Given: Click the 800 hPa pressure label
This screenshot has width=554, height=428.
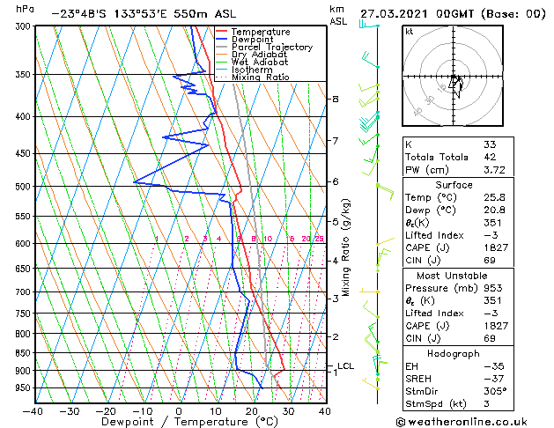Looking at the screenshot, I should 25,334.
